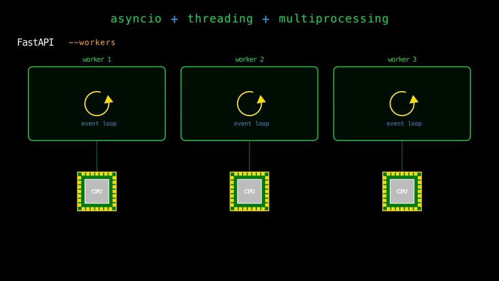Click the word 'multiprocessing' in the title
Screen dimensions: 499x281
(334, 19)
